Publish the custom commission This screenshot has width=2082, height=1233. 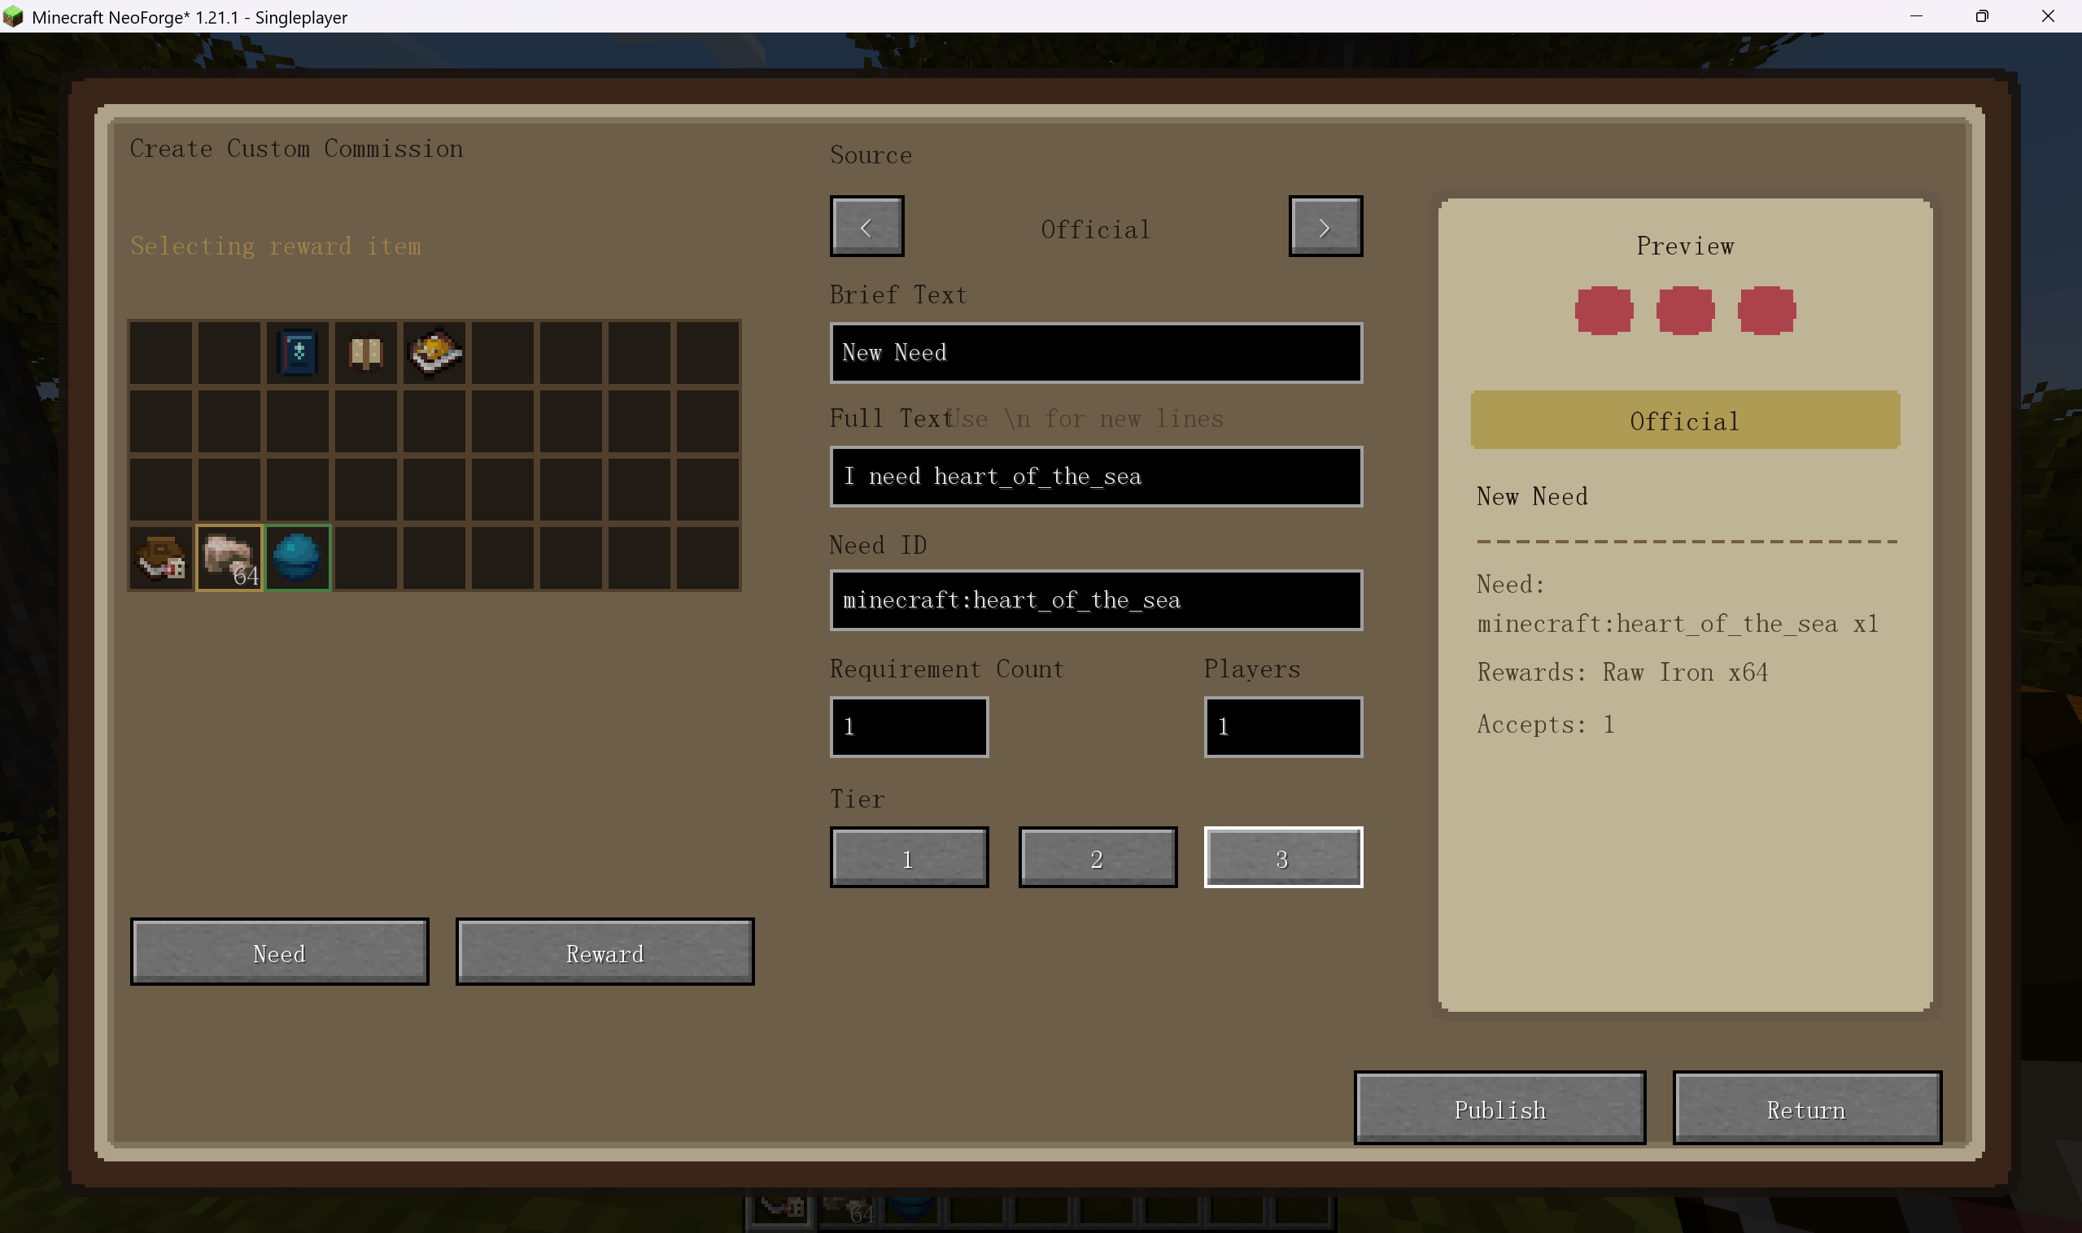click(x=1499, y=1109)
